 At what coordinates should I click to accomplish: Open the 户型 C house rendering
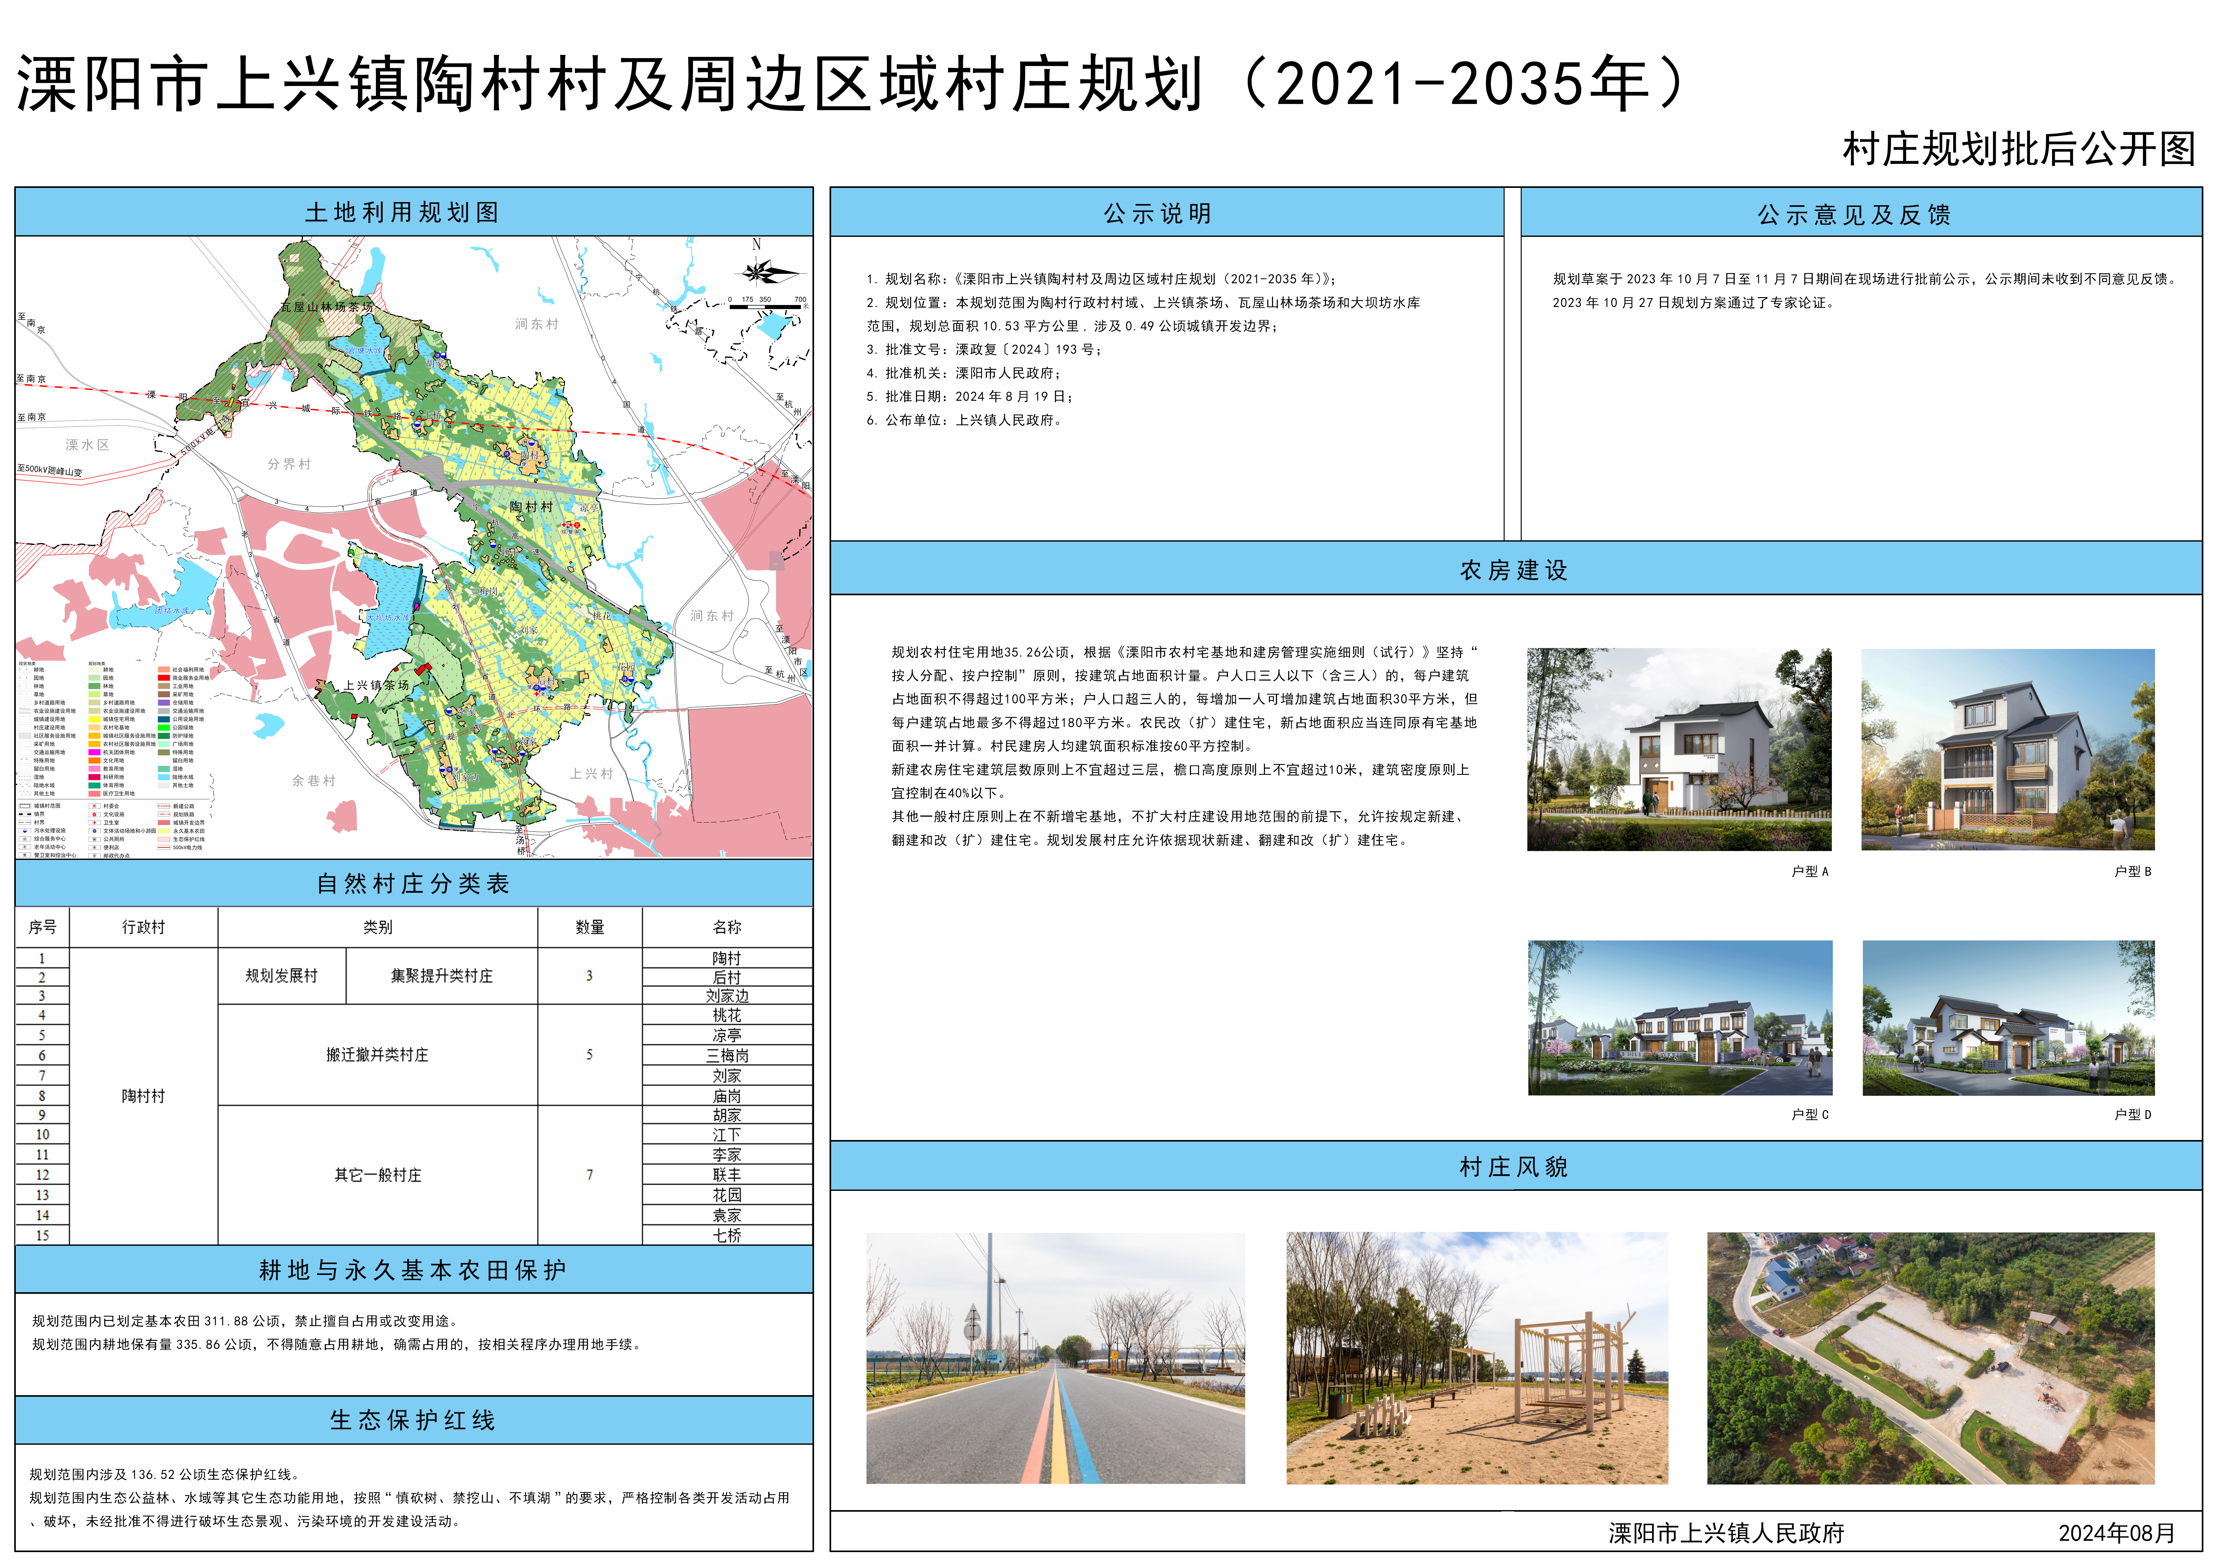tap(1680, 1018)
